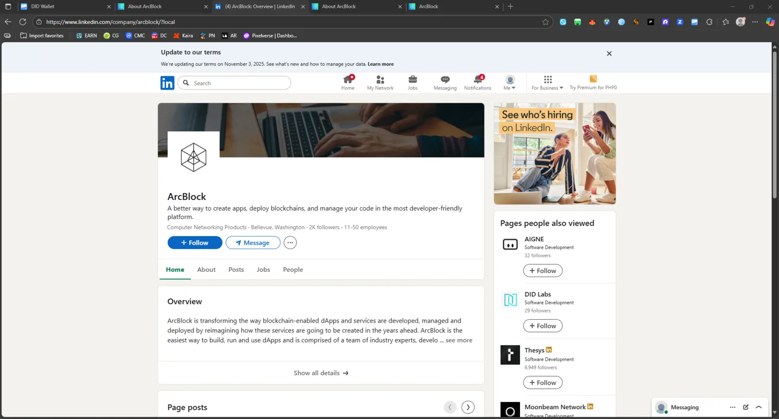Message ArcBlock
Image resolution: width=779 pixels, height=419 pixels.
pos(253,243)
